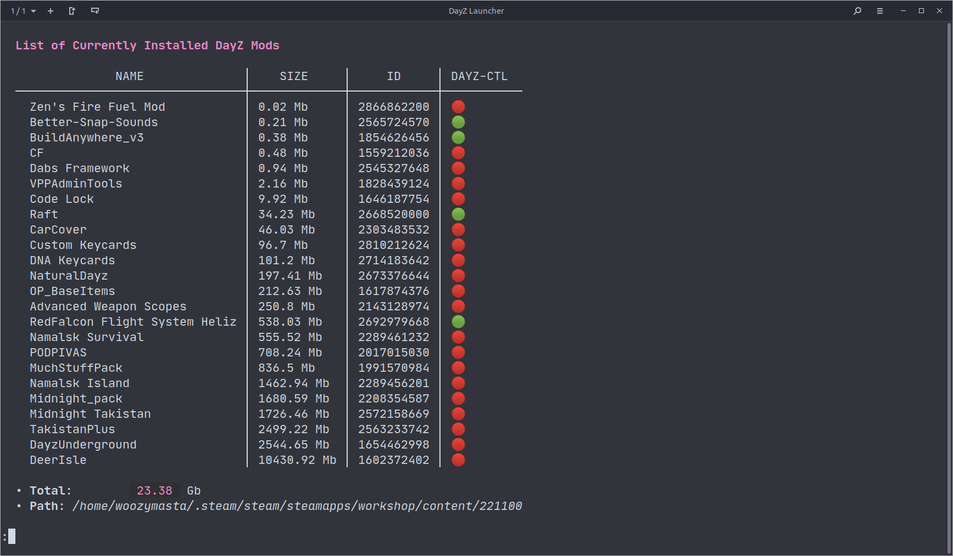Click the red status dot for TakistanPlus
The width and height of the screenshot is (953, 556).
458,429
